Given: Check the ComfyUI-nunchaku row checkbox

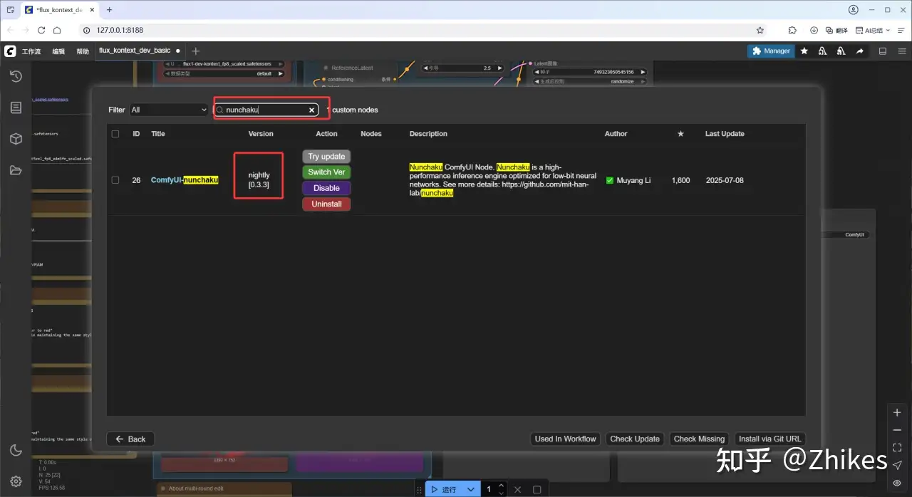Looking at the screenshot, I should tap(115, 180).
